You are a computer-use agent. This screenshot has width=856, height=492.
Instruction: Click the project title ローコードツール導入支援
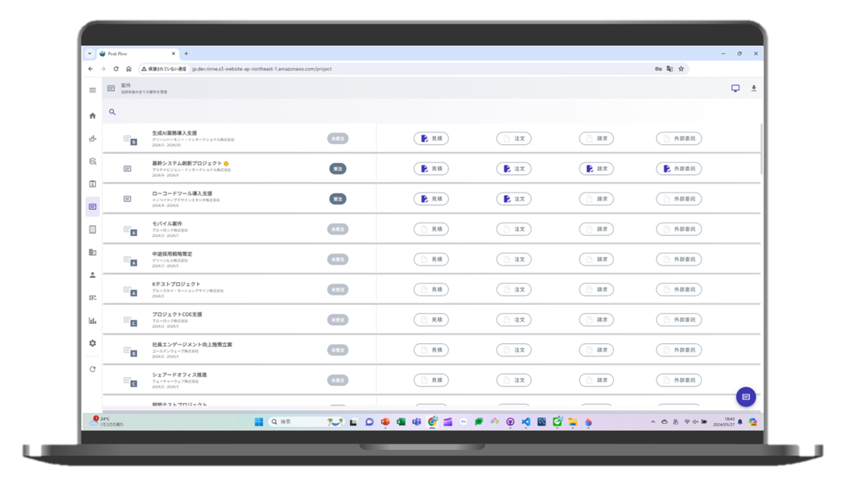pos(182,193)
